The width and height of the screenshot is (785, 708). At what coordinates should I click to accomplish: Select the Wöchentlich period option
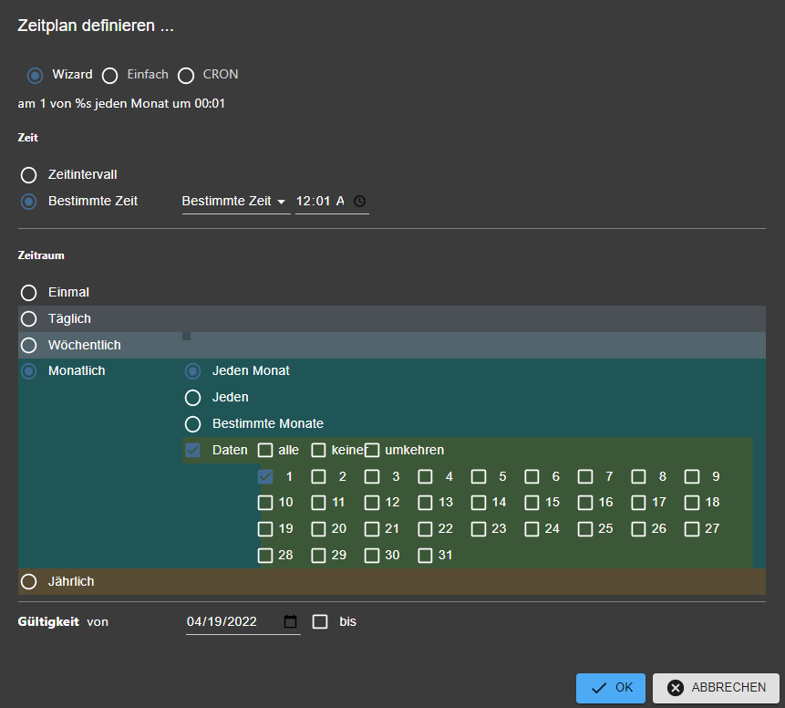coord(29,345)
